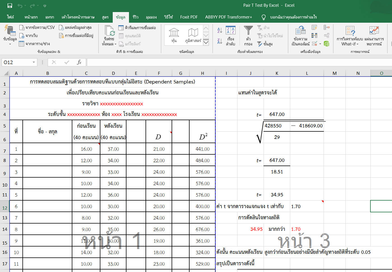The width and height of the screenshot is (392, 272).
Task: Select the cell showing 18.51
Action: (x=277, y=172)
